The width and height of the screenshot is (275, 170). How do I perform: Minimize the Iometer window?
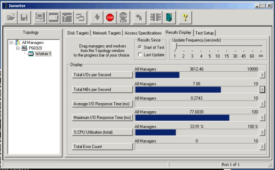tap(257, 6)
